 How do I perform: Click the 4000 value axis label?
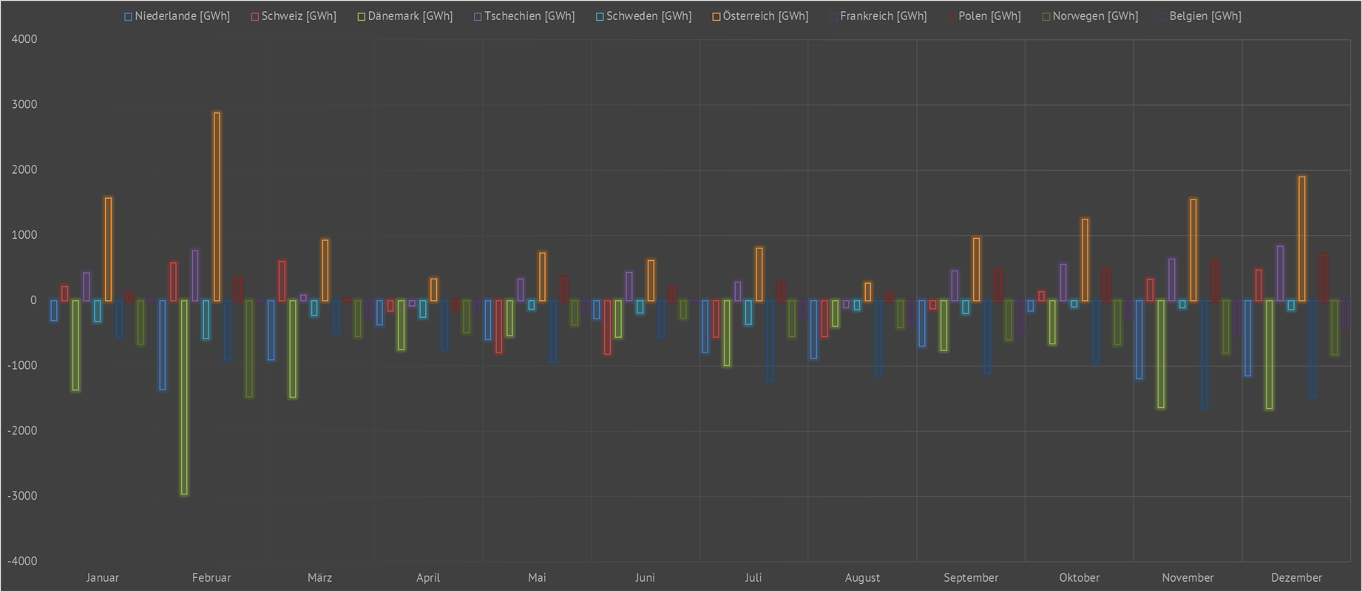pyautogui.click(x=24, y=39)
